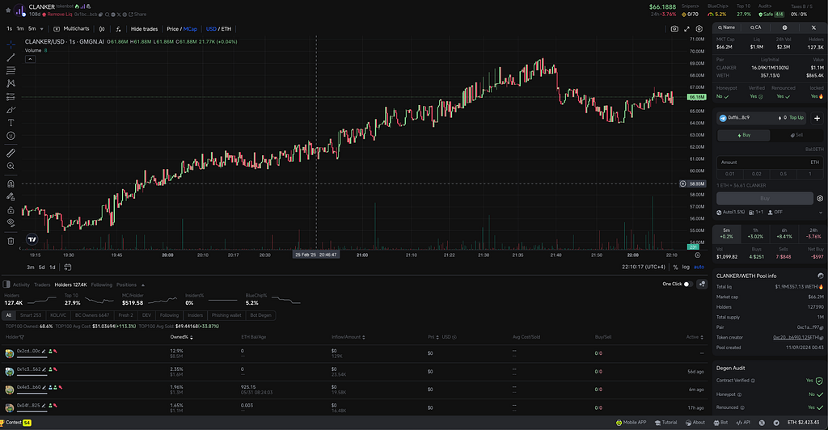
Task: Hide all drawings with the eye icon
Action: (x=11, y=222)
